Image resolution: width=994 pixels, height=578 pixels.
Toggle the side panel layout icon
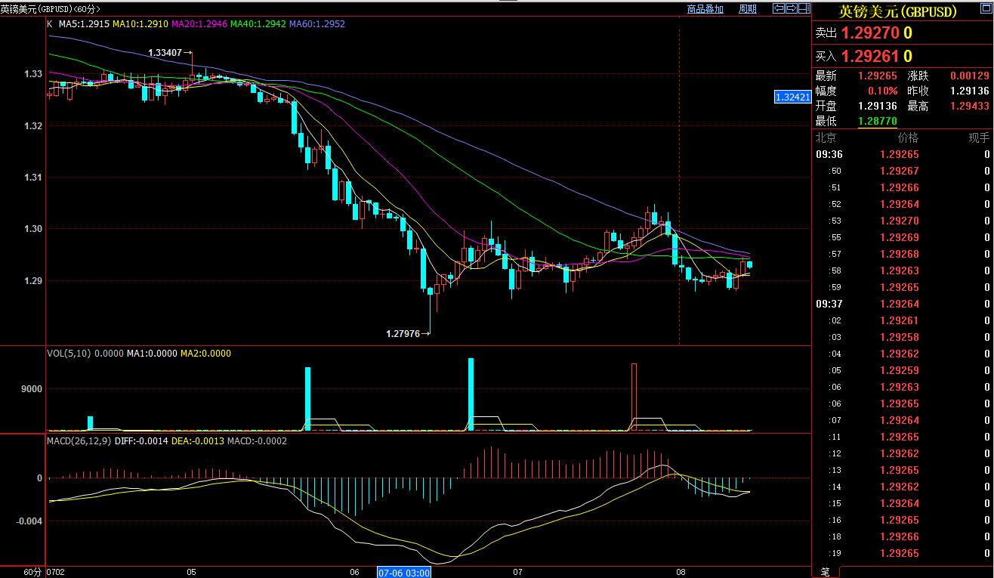point(804,9)
